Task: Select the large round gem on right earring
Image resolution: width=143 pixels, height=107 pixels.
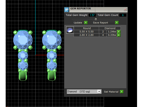Action: click(52, 40)
